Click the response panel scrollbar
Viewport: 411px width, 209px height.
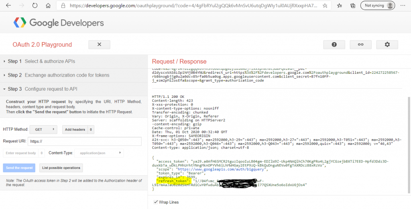(x=409, y=145)
